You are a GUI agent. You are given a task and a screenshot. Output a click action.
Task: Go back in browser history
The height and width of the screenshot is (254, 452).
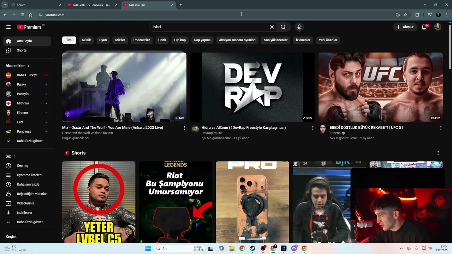coord(5,15)
